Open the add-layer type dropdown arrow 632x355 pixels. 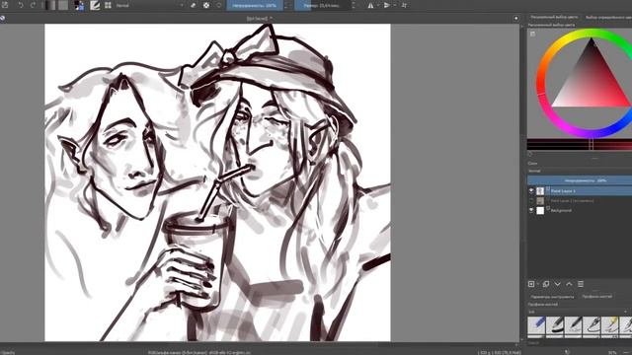point(537,284)
